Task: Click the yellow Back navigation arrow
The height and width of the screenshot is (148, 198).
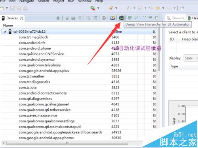Action: pos(158,8)
